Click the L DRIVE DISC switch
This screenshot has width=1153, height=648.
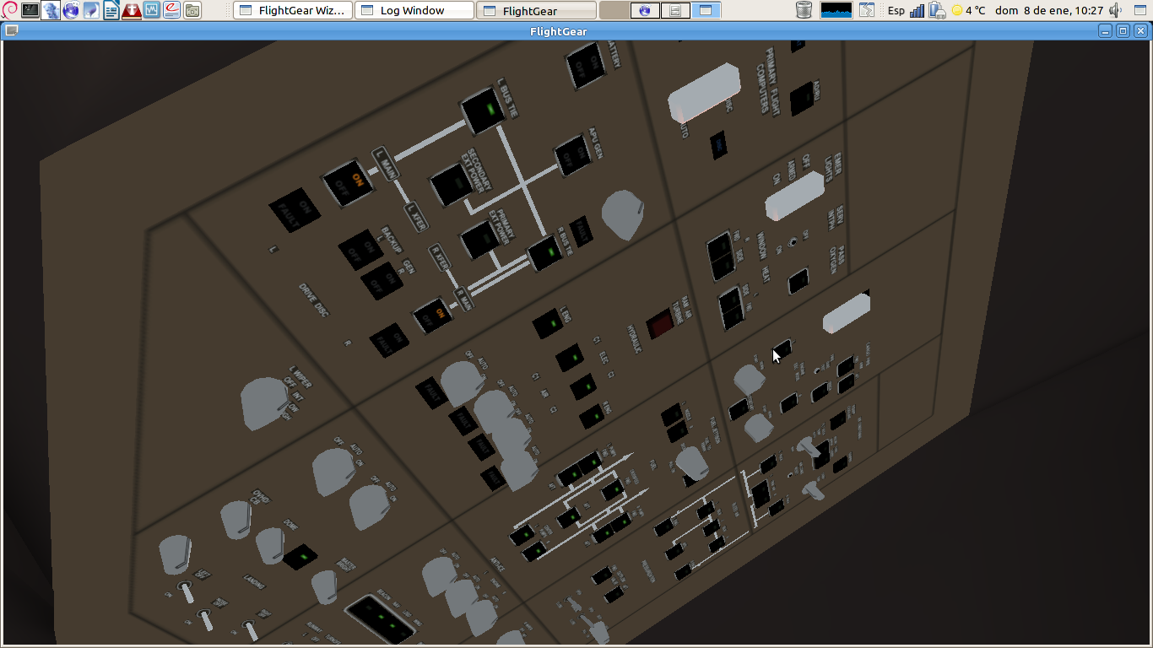[294, 209]
